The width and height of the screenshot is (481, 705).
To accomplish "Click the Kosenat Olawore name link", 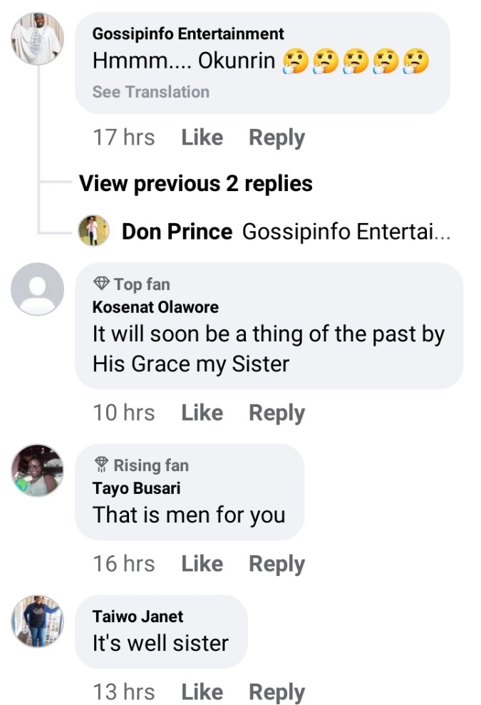I will (155, 308).
